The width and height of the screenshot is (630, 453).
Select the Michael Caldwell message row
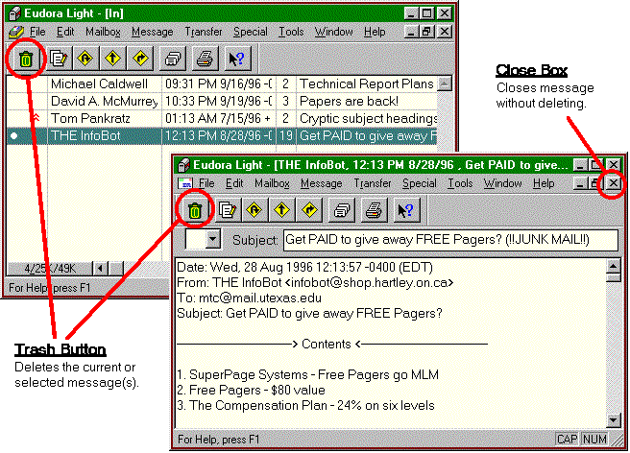click(222, 83)
